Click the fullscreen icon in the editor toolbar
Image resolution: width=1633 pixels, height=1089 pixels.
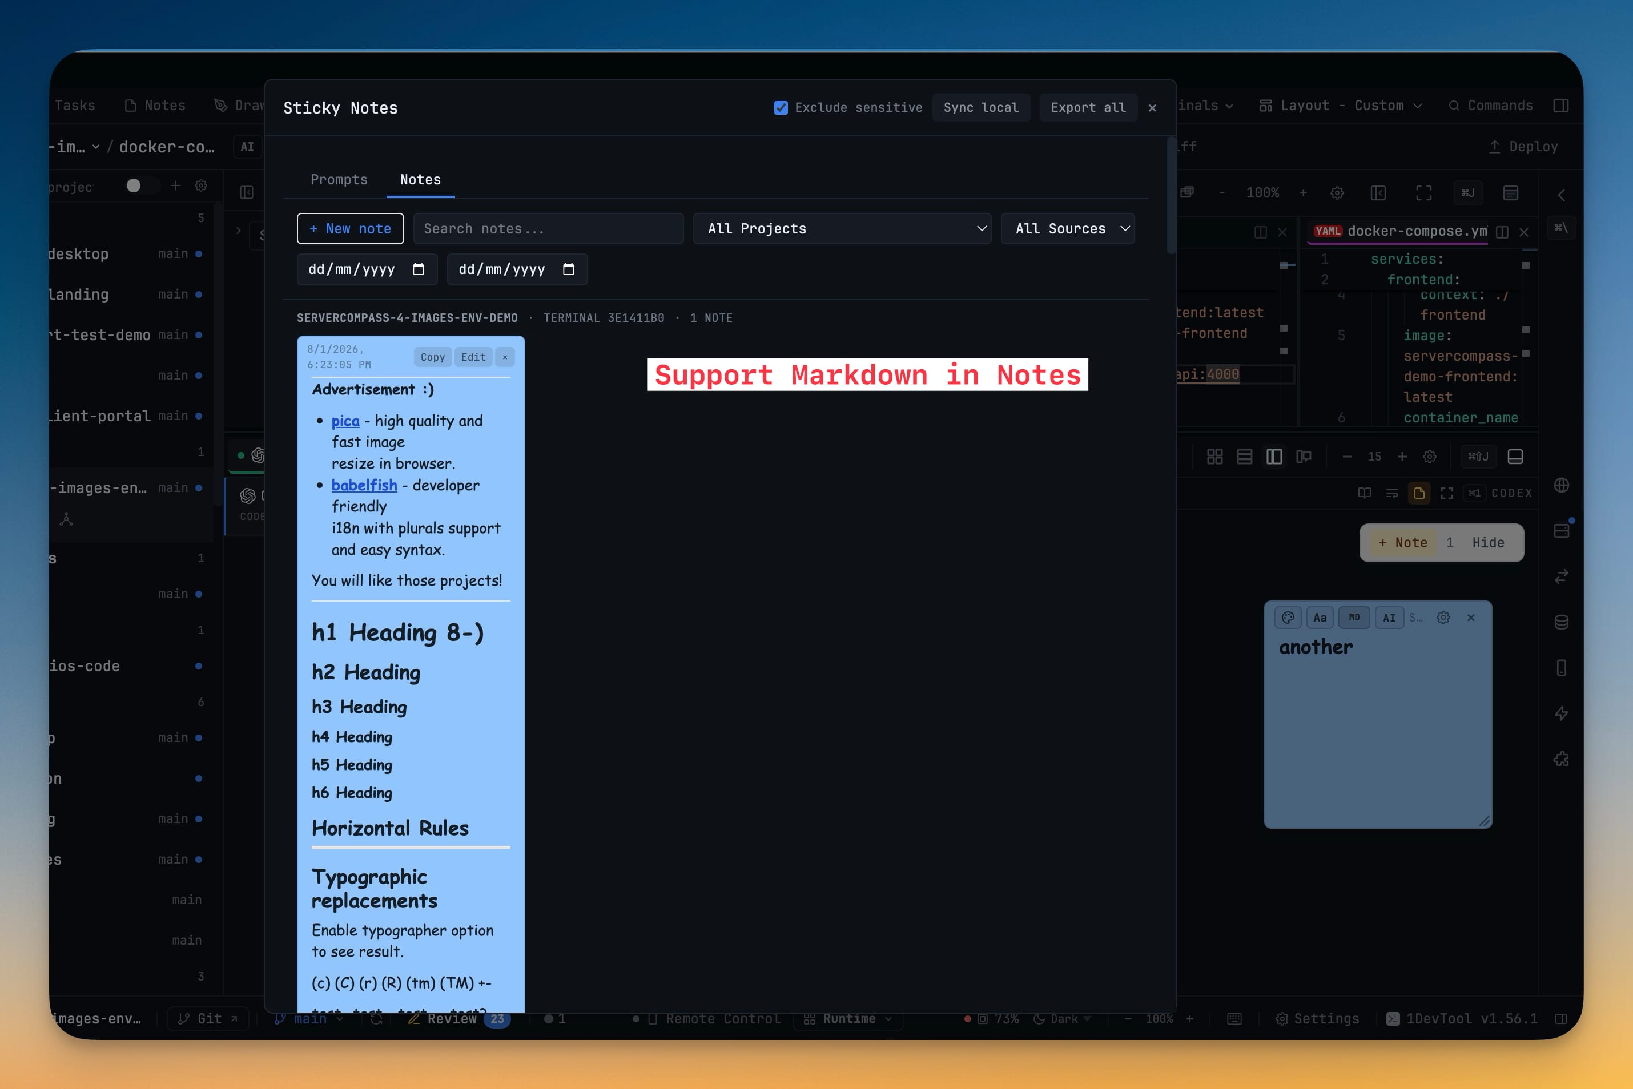coord(1424,193)
